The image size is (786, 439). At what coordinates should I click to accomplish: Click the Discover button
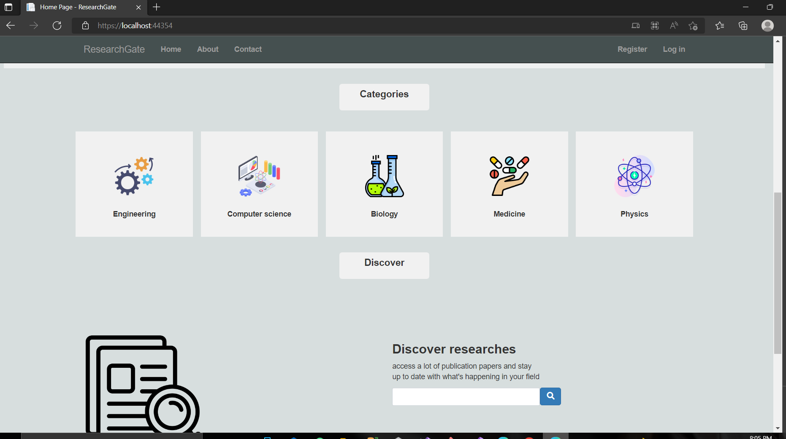click(384, 265)
